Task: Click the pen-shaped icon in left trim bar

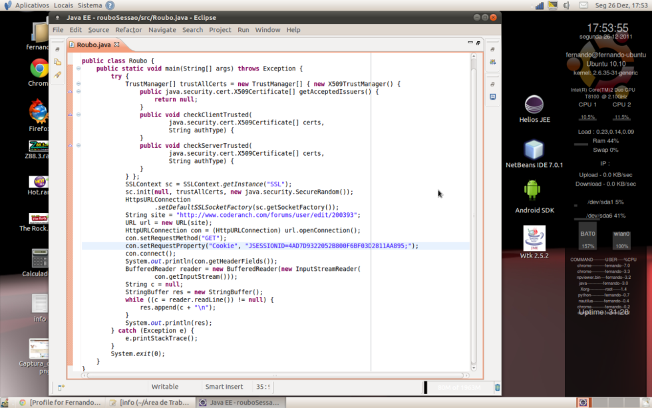Action: click(x=58, y=75)
